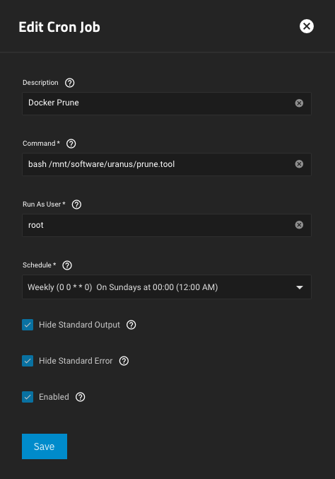
Task: Expand the Schedule dropdown arrow
Action: point(300,287)
